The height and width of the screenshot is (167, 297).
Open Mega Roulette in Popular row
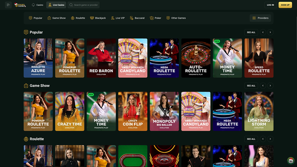164,58
